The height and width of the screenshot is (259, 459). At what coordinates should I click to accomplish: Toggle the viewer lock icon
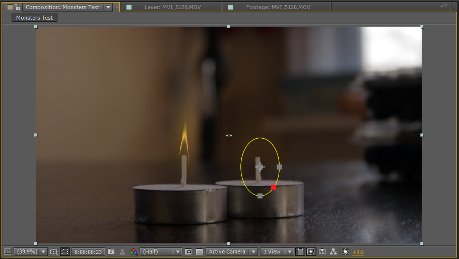[17, 7]
